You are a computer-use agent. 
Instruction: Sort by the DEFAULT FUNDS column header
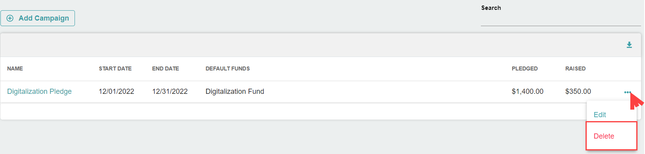click(x=228, y=68)
